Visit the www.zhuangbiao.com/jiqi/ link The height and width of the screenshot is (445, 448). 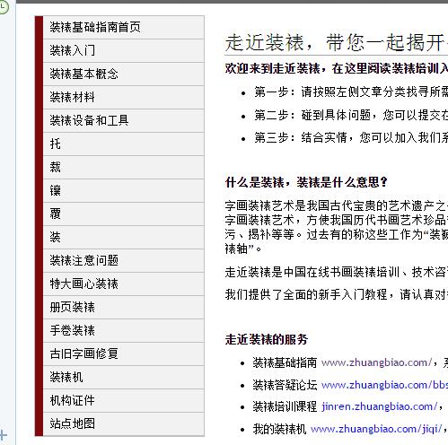tap(376, 429)
